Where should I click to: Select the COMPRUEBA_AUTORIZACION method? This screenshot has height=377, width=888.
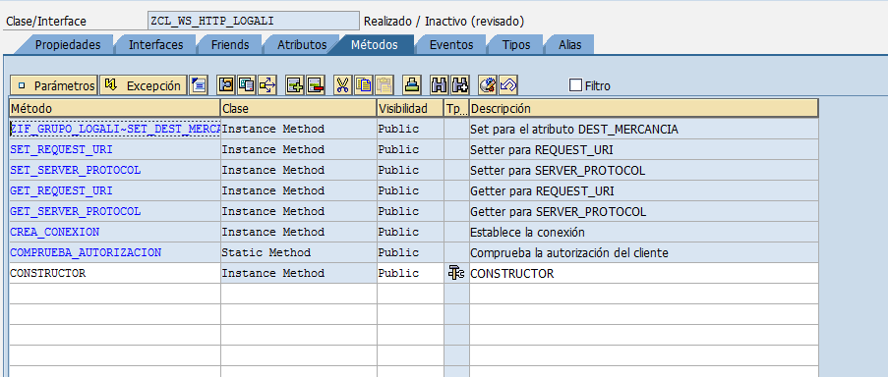point(115,252)
